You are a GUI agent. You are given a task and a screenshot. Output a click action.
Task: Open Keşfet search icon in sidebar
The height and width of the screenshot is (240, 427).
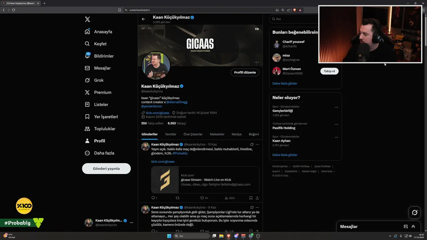[x=87, y=44]
